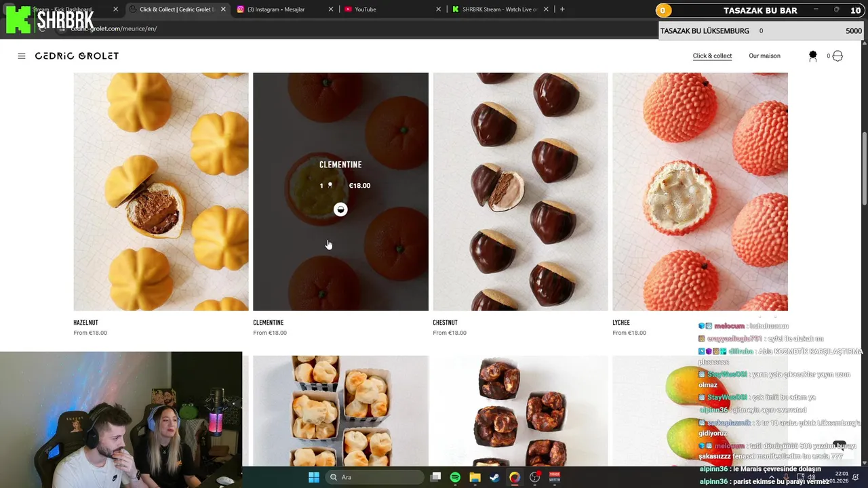Open Steam from the taskbar
Screen dimensions: 868x488
click(x=494, y=477)
